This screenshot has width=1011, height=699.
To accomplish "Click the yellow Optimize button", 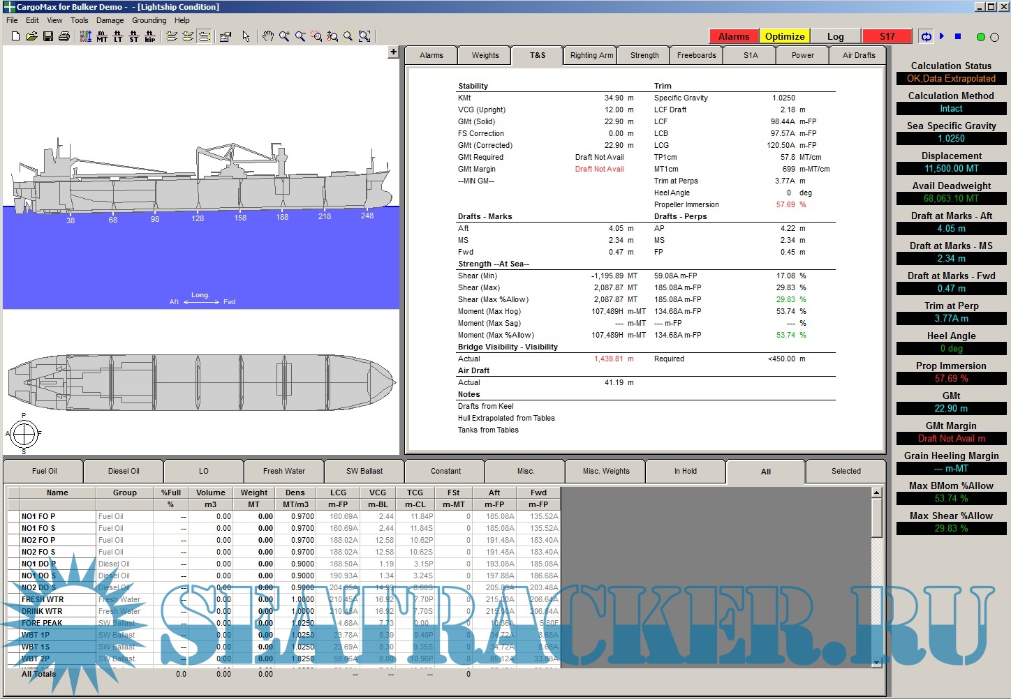I will pyautogui.click(x=785, y=36).
